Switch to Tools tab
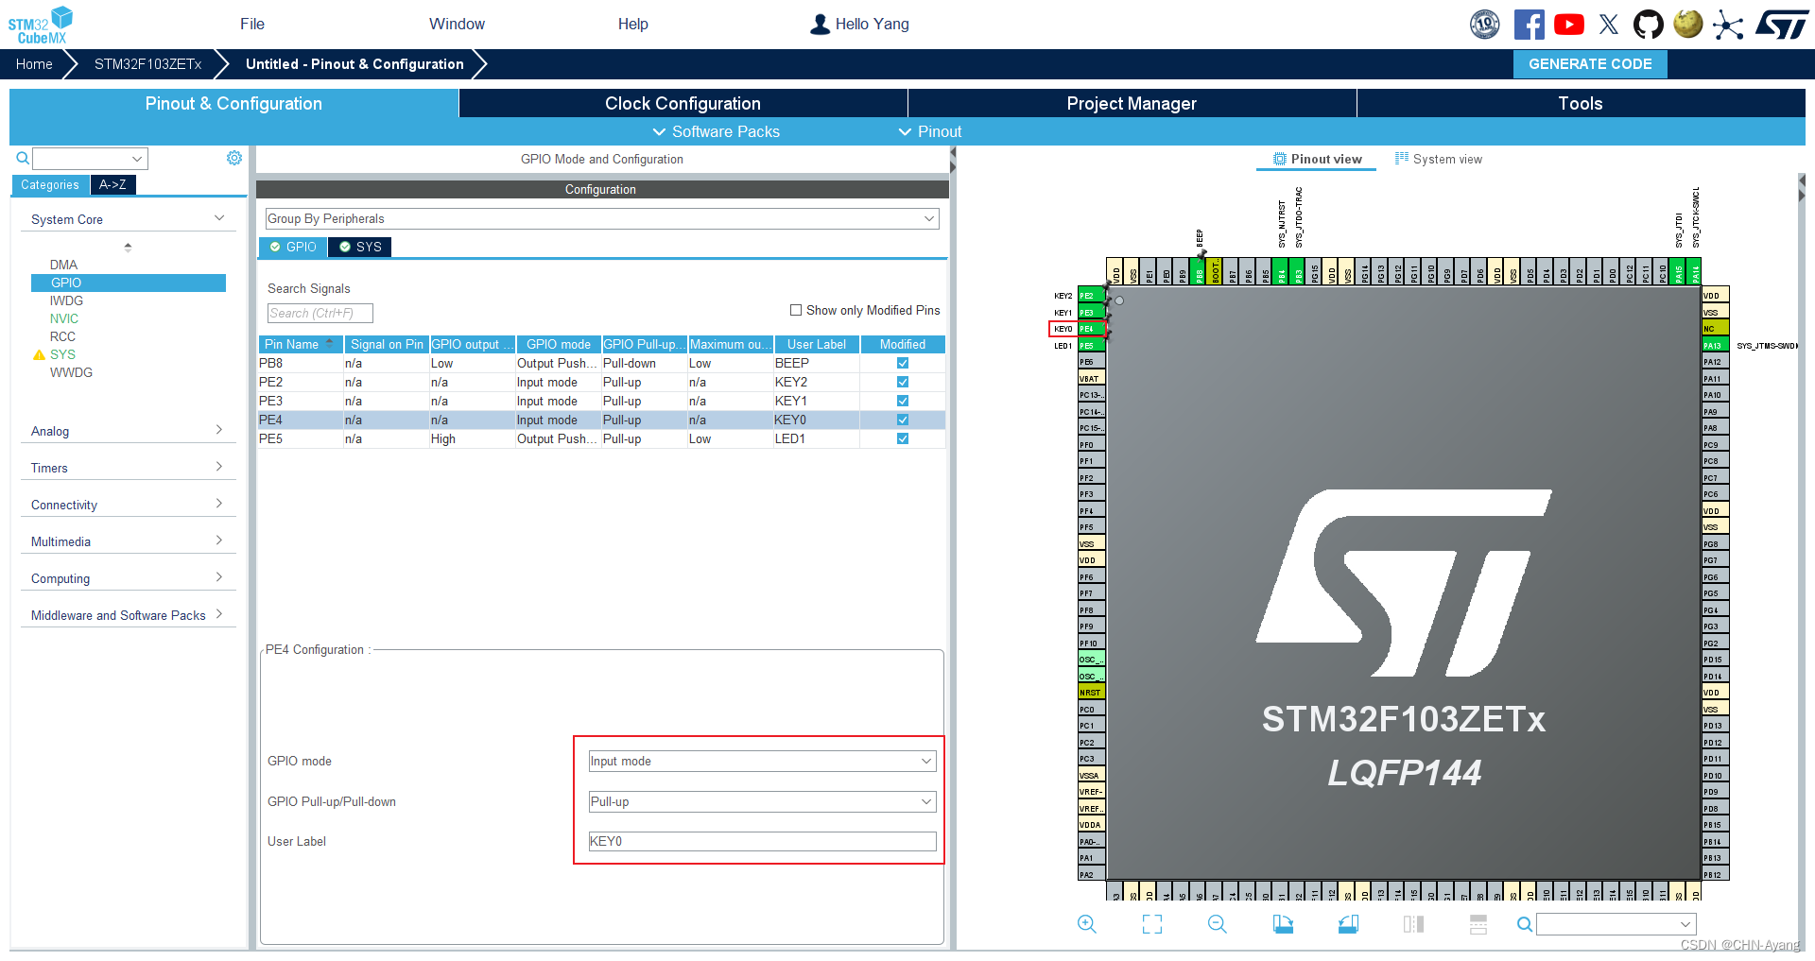Viewport: 1815px width, 961px height. [x=1581, y=103]
